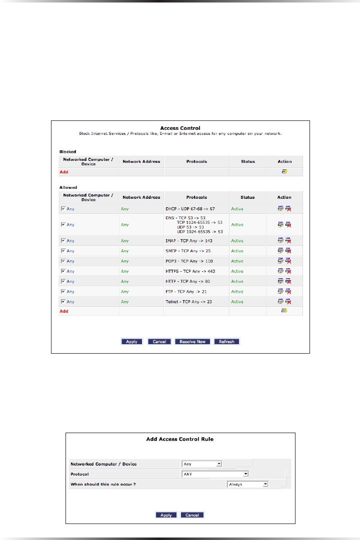Delete the SMTP rule
Image resolution: width=360 pixels, height=540 pixels.
click(288, 251)
